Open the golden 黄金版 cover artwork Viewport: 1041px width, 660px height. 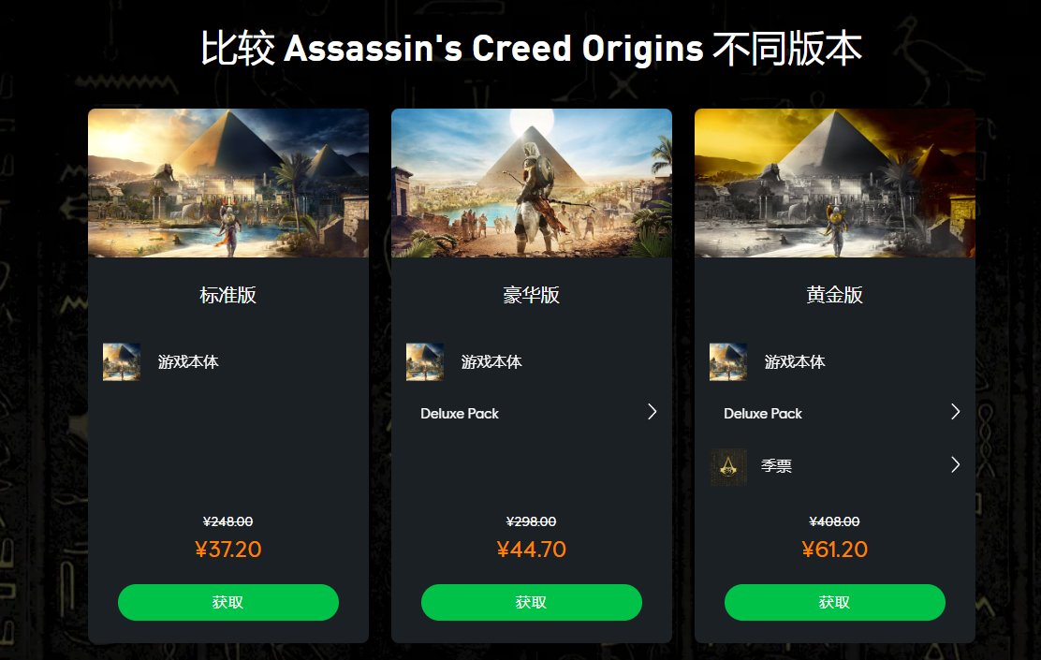834,183
